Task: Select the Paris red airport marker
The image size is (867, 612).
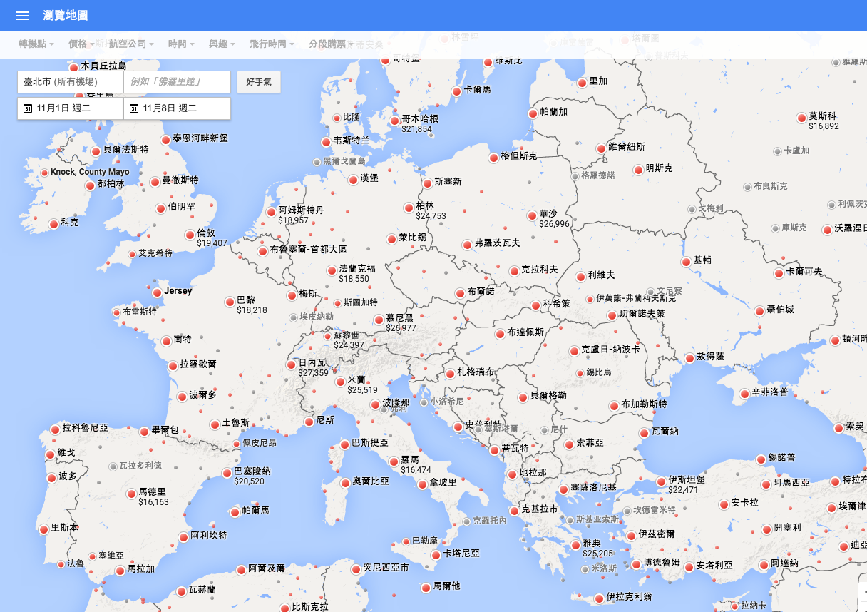Action: pos(230,302)
